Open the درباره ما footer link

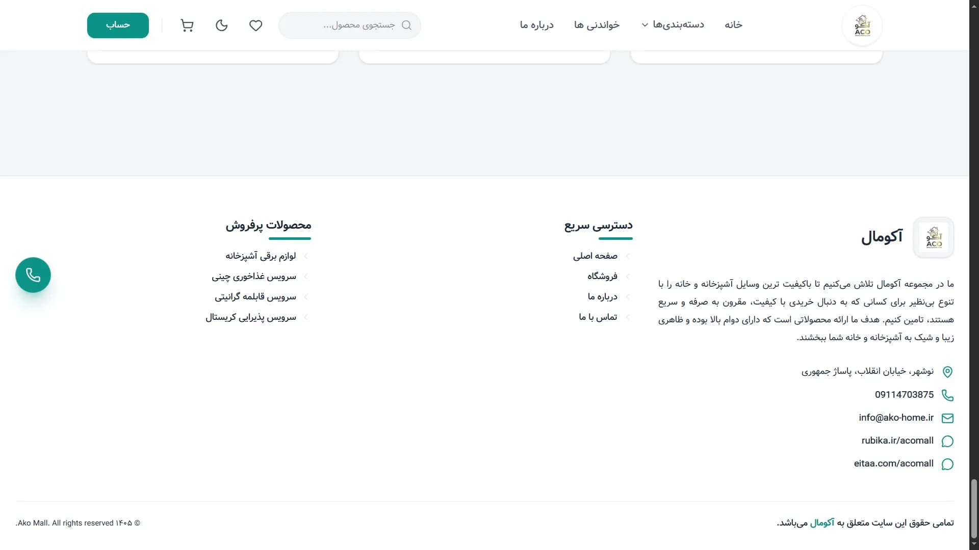(x=602, y=297)
